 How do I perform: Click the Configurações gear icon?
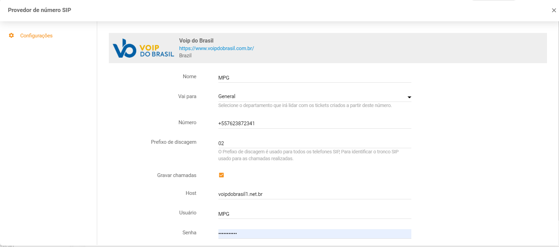click(x=11, y=36)
